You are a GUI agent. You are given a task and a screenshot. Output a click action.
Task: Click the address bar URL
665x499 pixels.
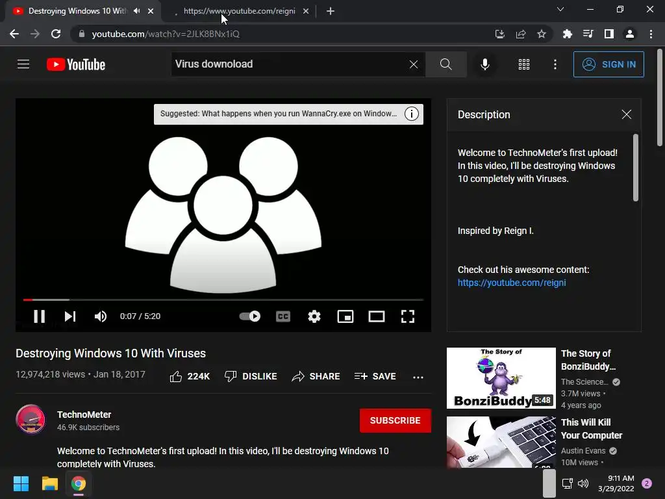[166, 34]
